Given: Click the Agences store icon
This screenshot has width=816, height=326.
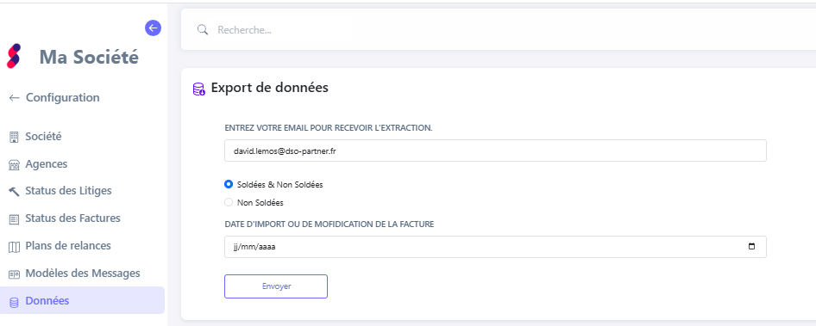Looking at the screenshot, I should pyautogui.click(x=14, y=165).
